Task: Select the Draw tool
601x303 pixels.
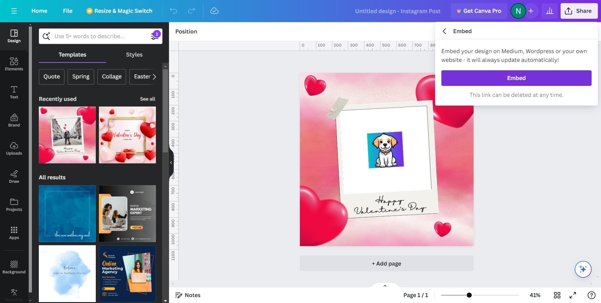Action: (14, 176)
